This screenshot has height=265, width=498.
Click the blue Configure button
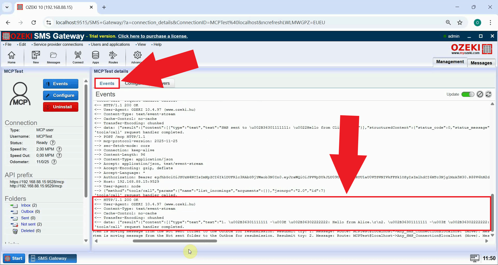point(61,95)
